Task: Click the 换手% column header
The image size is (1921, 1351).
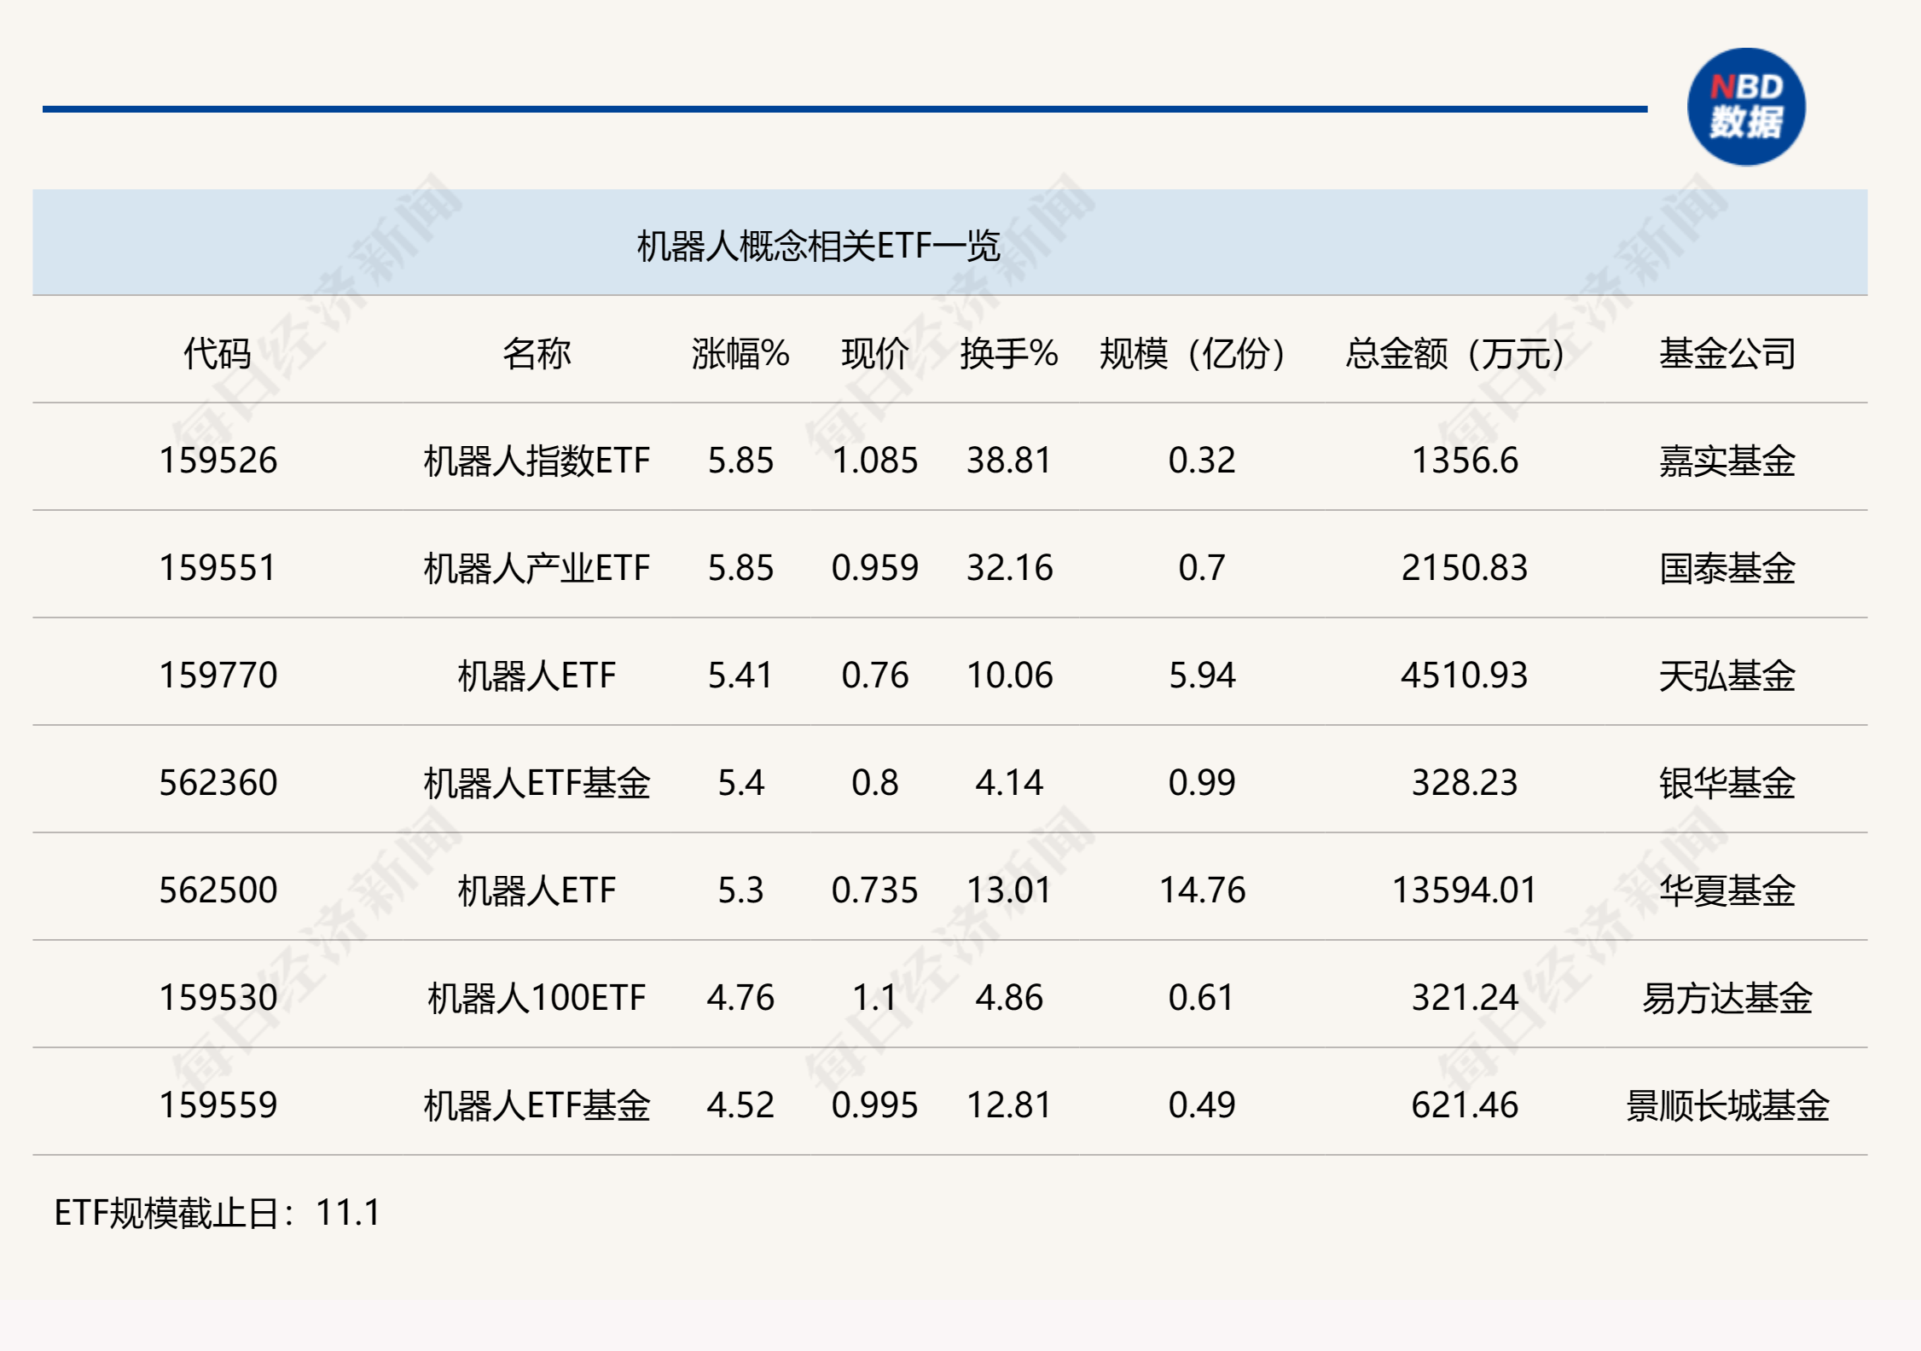Action: click(x=1009, y=353)
